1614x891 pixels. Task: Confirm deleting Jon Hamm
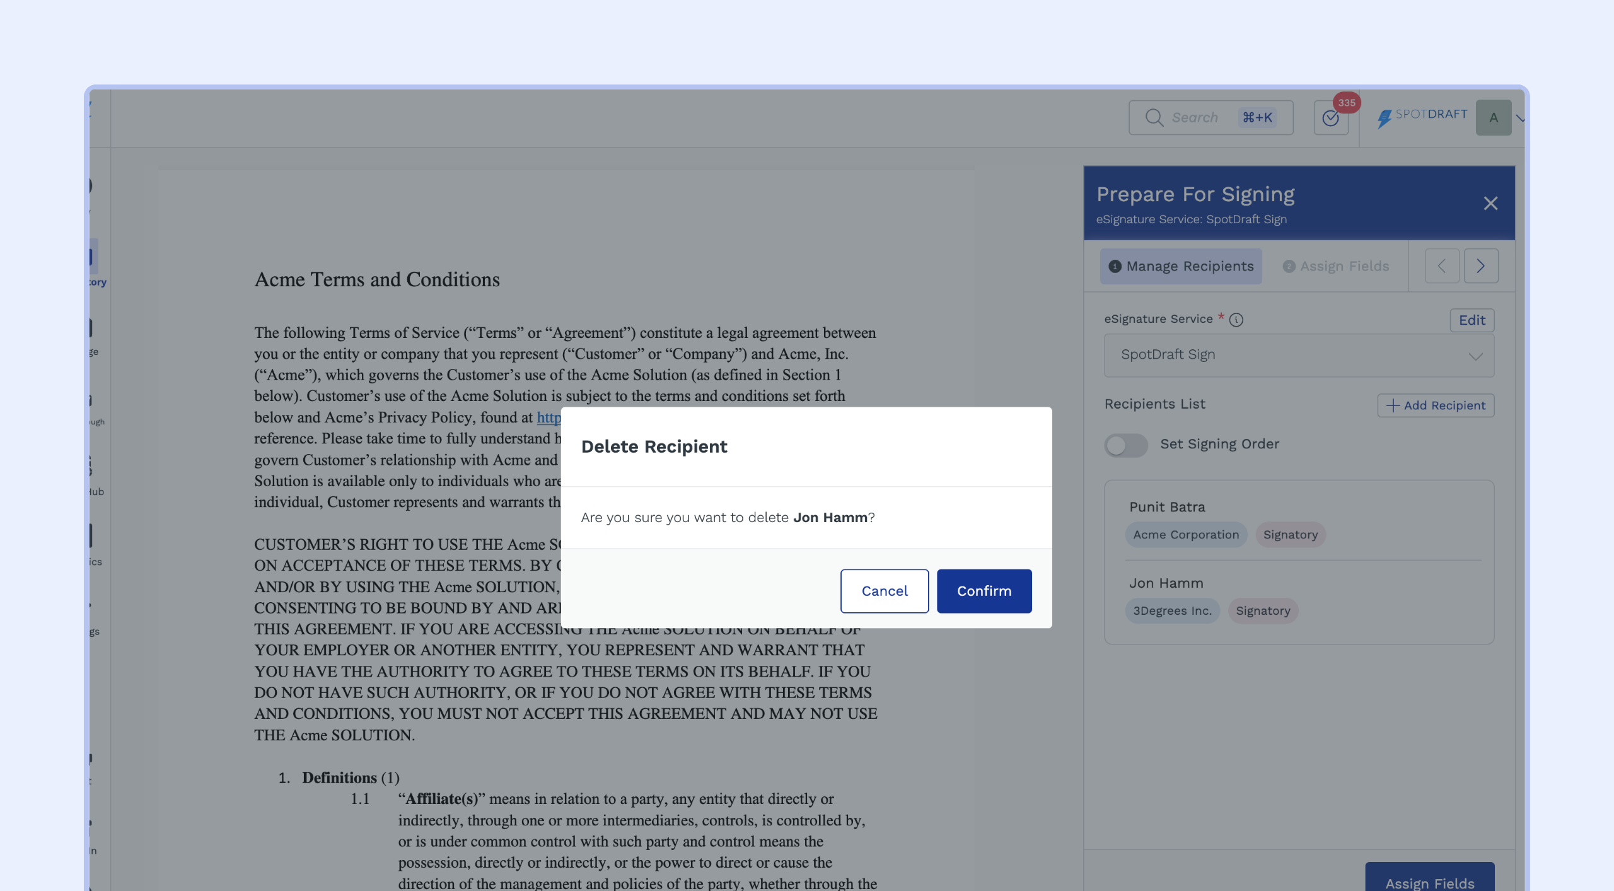(x=984, y=591)
